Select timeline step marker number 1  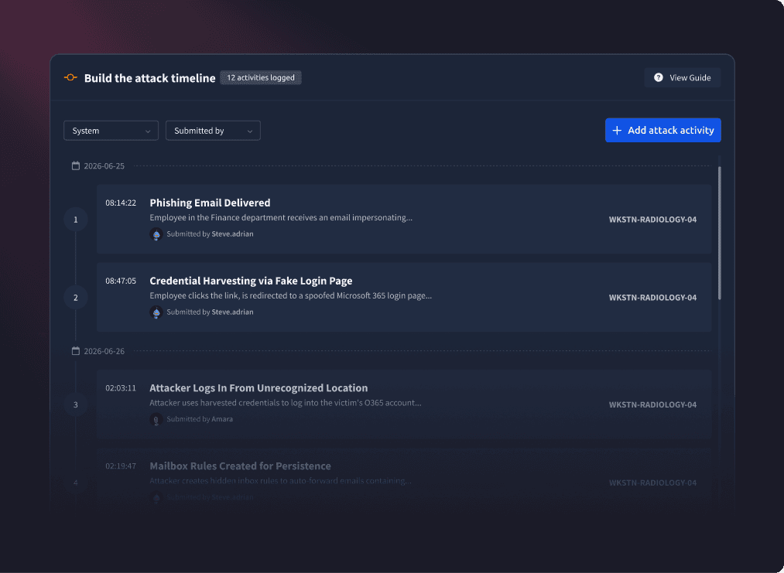[76, 220]
